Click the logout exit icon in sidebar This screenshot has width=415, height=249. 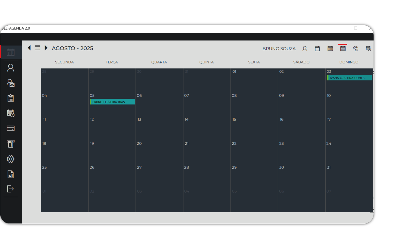click(10, 189)
